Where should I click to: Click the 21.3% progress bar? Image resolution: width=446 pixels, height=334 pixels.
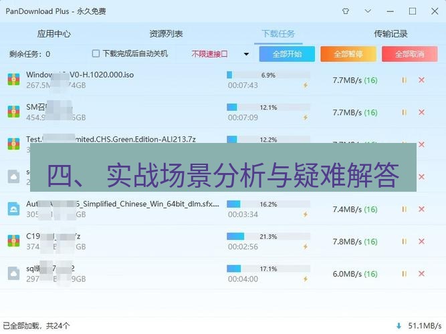click(269, 236)
